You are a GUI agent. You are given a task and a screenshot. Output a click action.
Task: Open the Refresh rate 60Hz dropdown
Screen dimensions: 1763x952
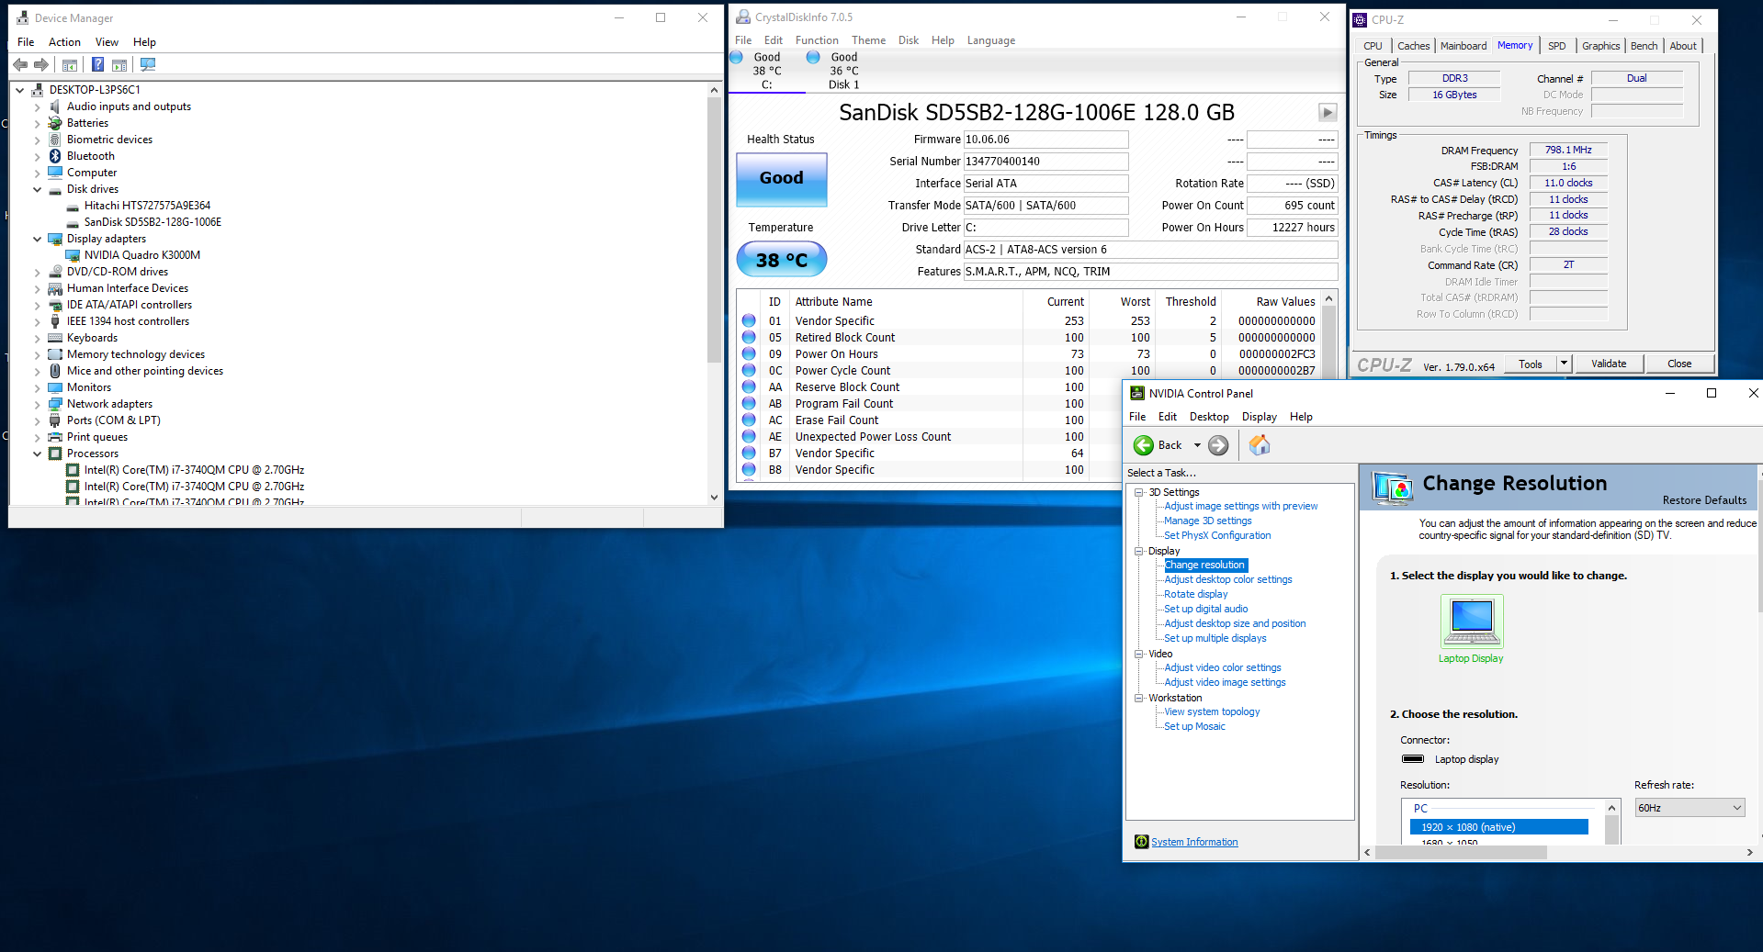1689,808
